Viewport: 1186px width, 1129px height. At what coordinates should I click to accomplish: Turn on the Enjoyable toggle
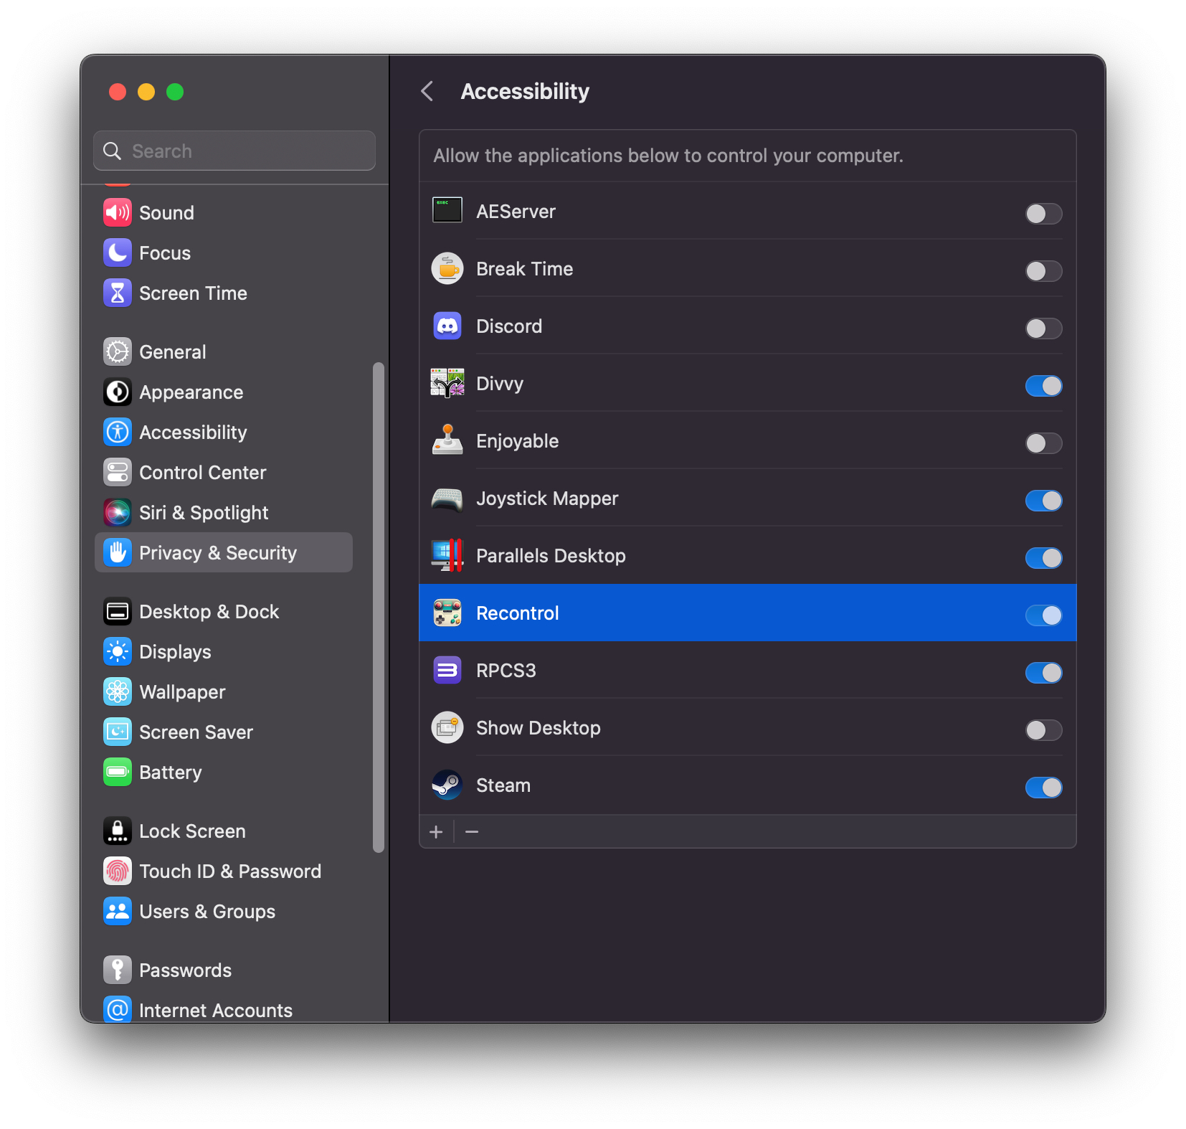[1043, 443]
